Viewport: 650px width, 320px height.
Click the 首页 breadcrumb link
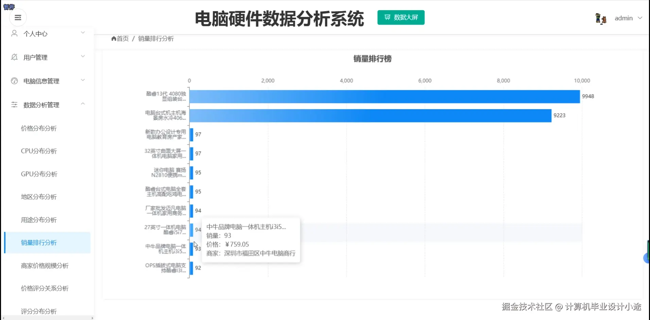pyautogui.click(x=122, y=39)
